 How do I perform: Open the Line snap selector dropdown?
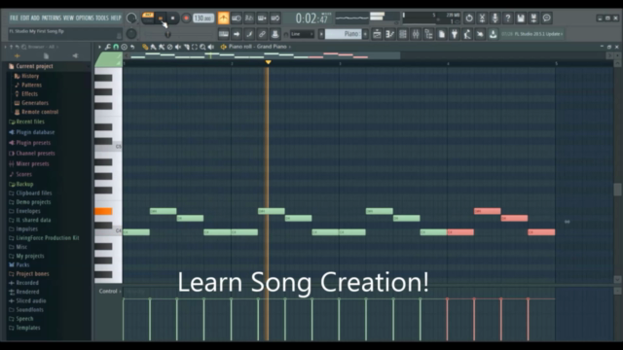[302, 34]
